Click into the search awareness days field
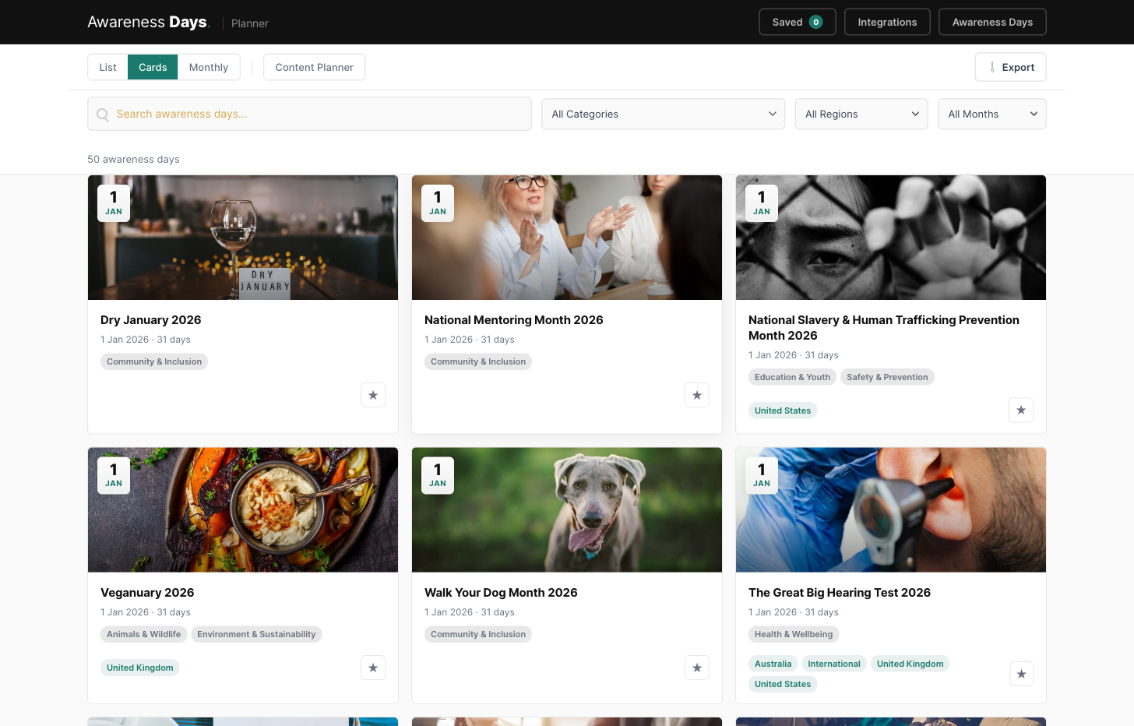Image resolution: width=1134 pixels, height=726 pixels. coord(319,114)
